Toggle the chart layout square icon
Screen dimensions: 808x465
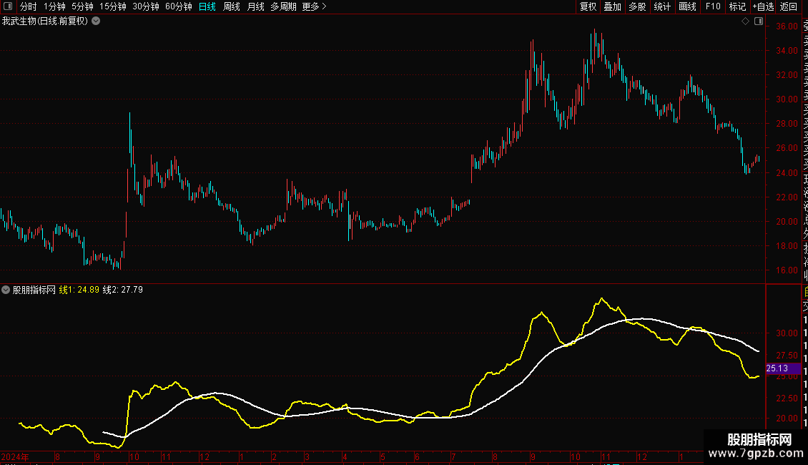click(759, 21)
